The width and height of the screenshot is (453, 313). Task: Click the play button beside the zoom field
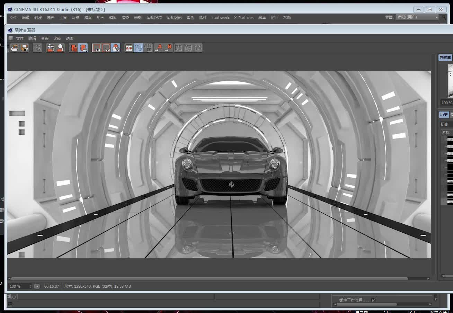[37, 286]
